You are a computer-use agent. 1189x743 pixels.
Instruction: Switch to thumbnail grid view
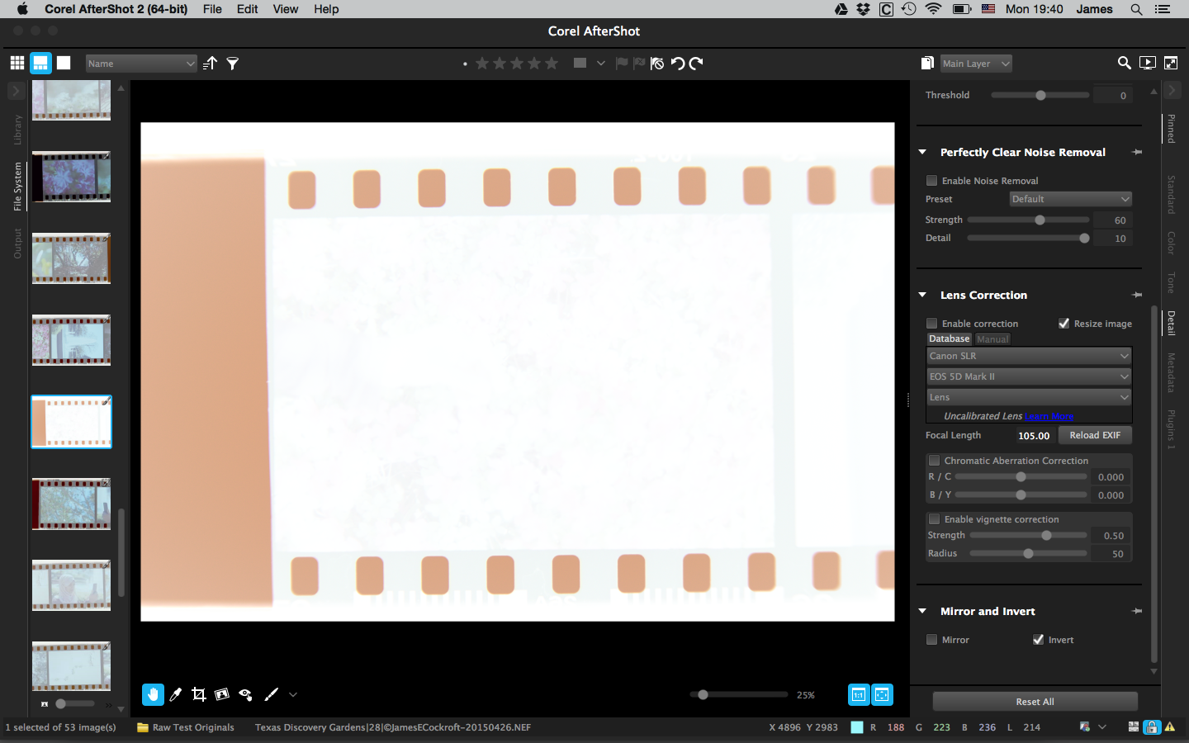click(x=17, y=63)
